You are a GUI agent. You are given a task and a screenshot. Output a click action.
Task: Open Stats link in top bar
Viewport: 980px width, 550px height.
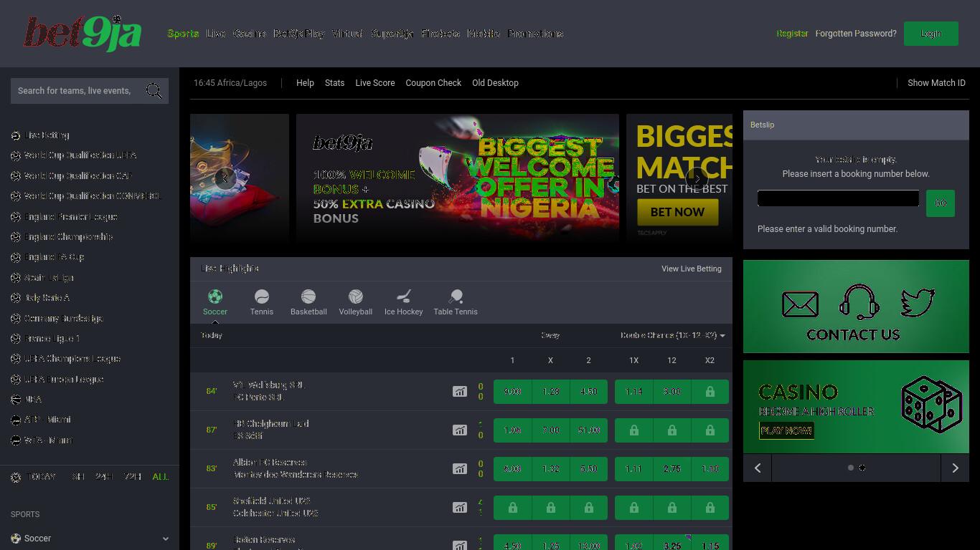334,83
